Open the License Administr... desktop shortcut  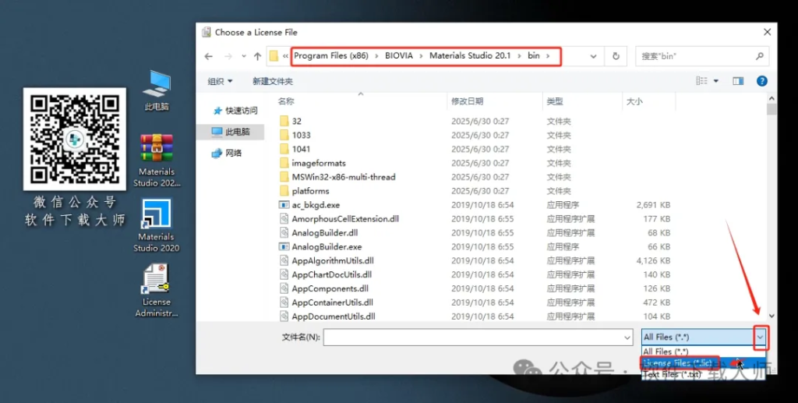pos(156,290)
